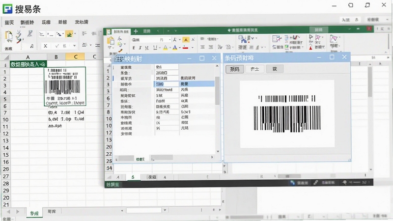Click the find pointer icon in the ribbon

pos(311,37)
